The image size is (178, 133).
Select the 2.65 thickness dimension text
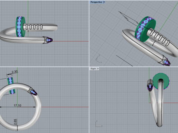click(15, 122)
